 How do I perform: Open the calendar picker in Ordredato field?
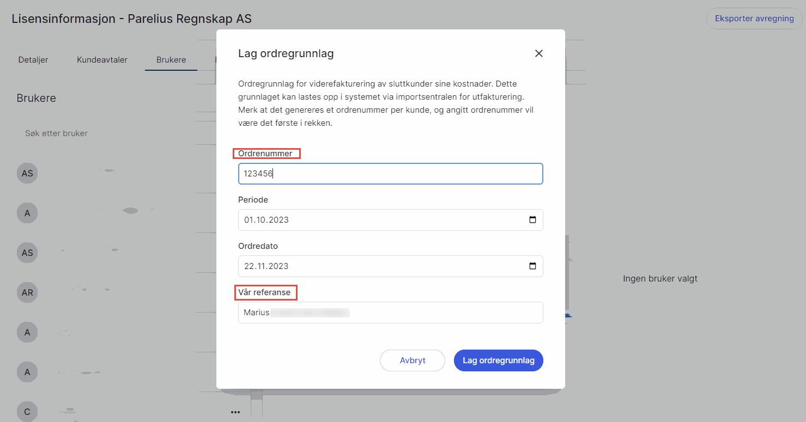coord(532,266)
